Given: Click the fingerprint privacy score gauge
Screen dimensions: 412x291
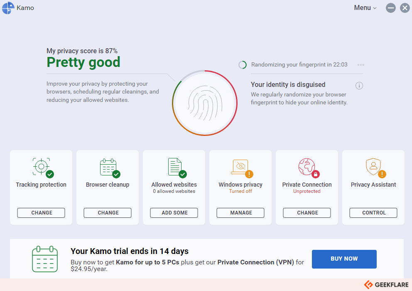Looking at the screenshot, I should tap(205, 103).
